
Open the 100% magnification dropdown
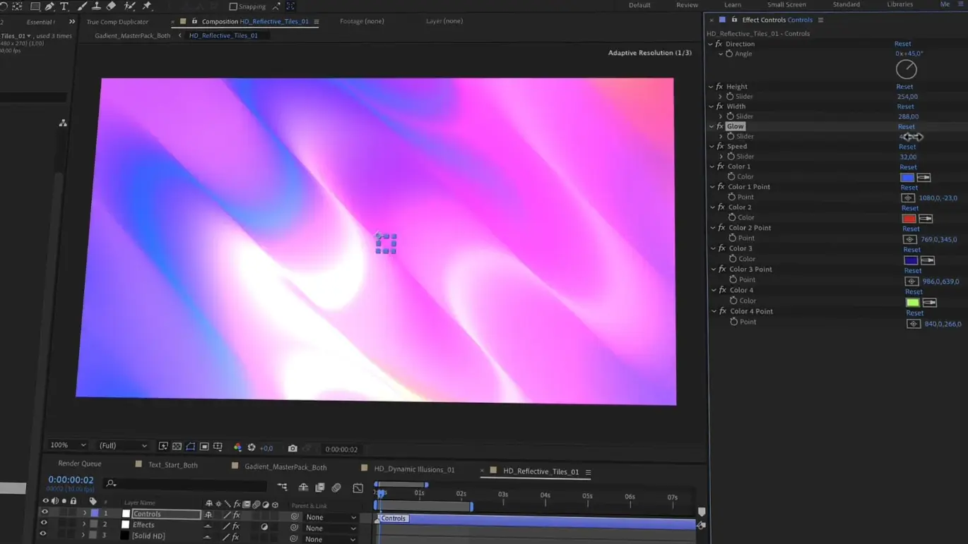tap(67, 445)
